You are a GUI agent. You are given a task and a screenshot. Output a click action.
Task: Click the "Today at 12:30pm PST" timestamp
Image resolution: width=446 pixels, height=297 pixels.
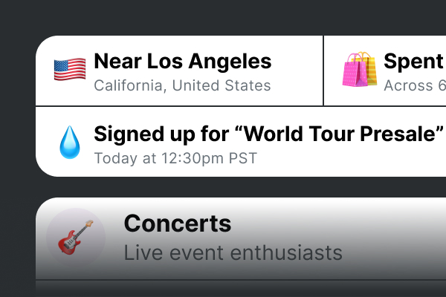coord(175,158)
